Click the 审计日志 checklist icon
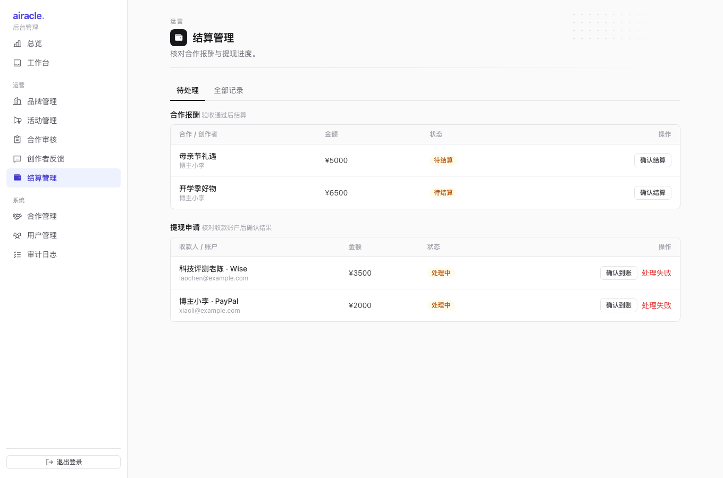The height and width of the screenshot is (478, 723). pos(18,254)
